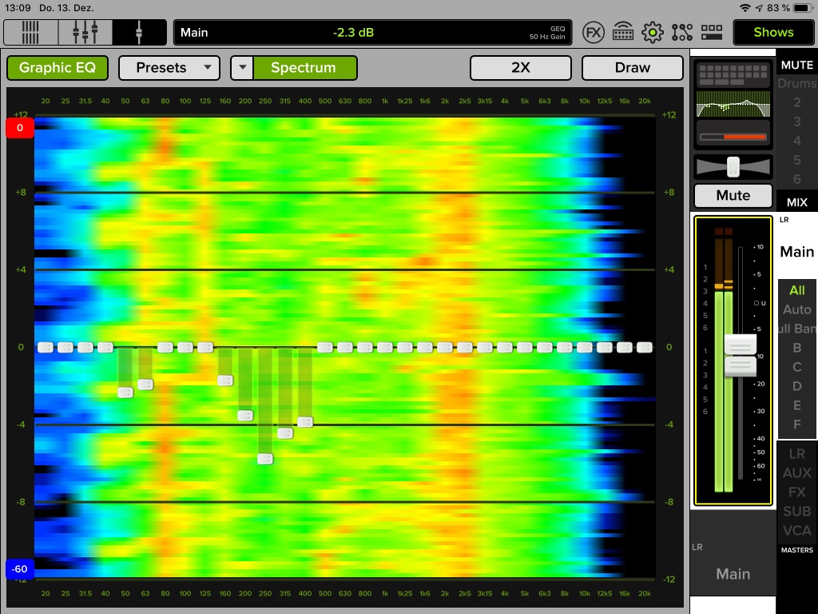
Task: Select the All view group
Action: (x=796, y=290)
